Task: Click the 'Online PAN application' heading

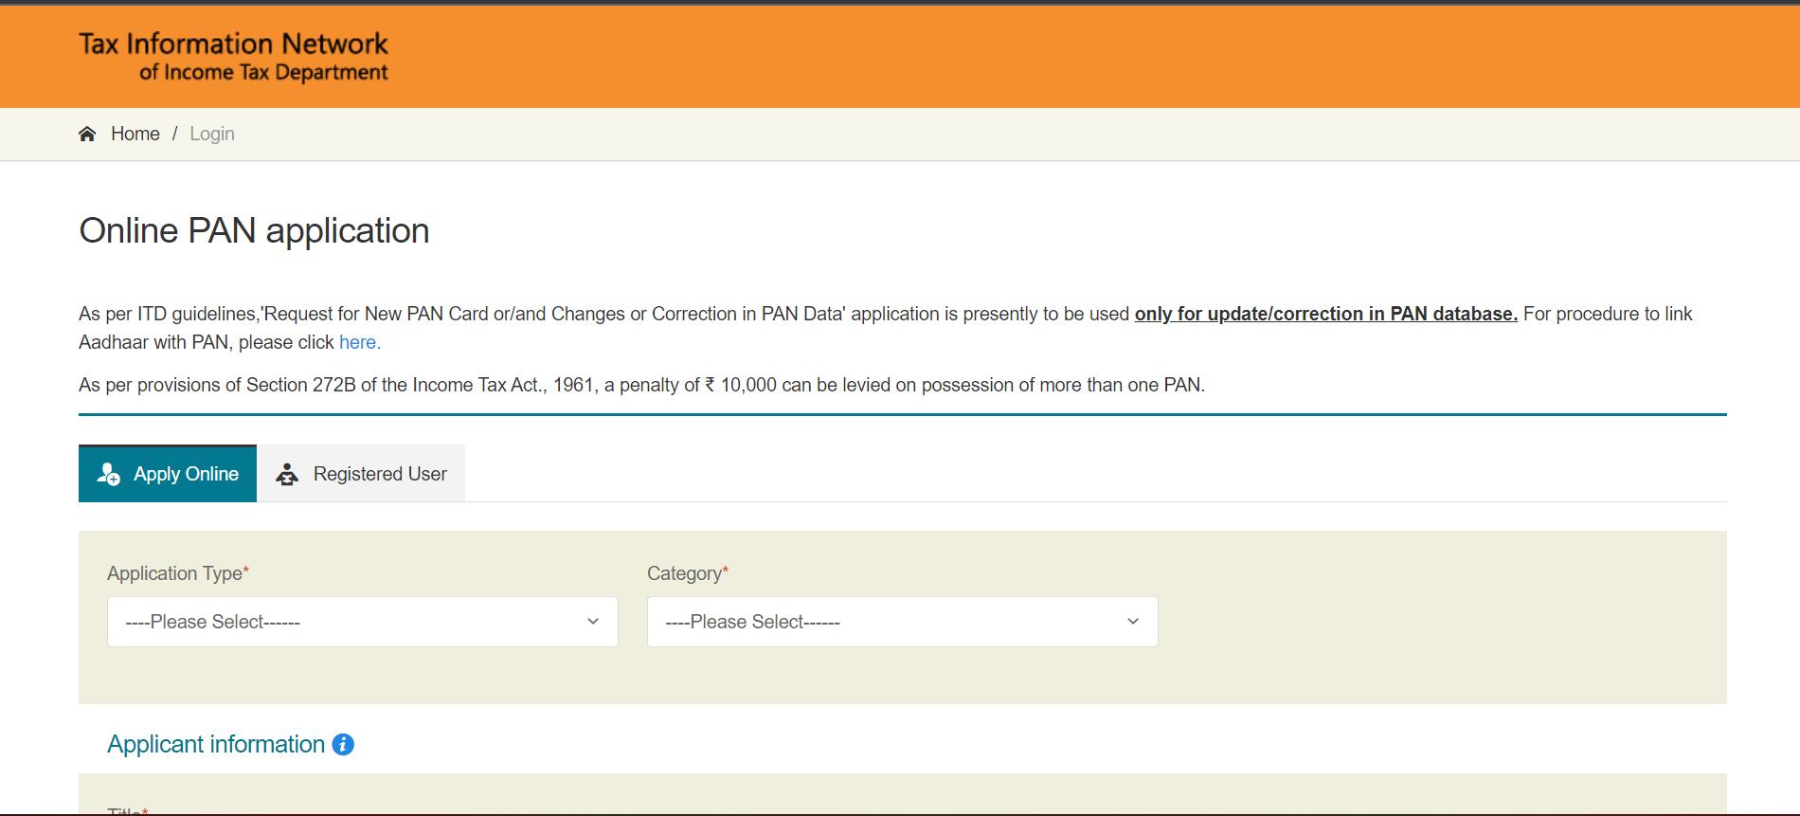Action: click(254, 230)
